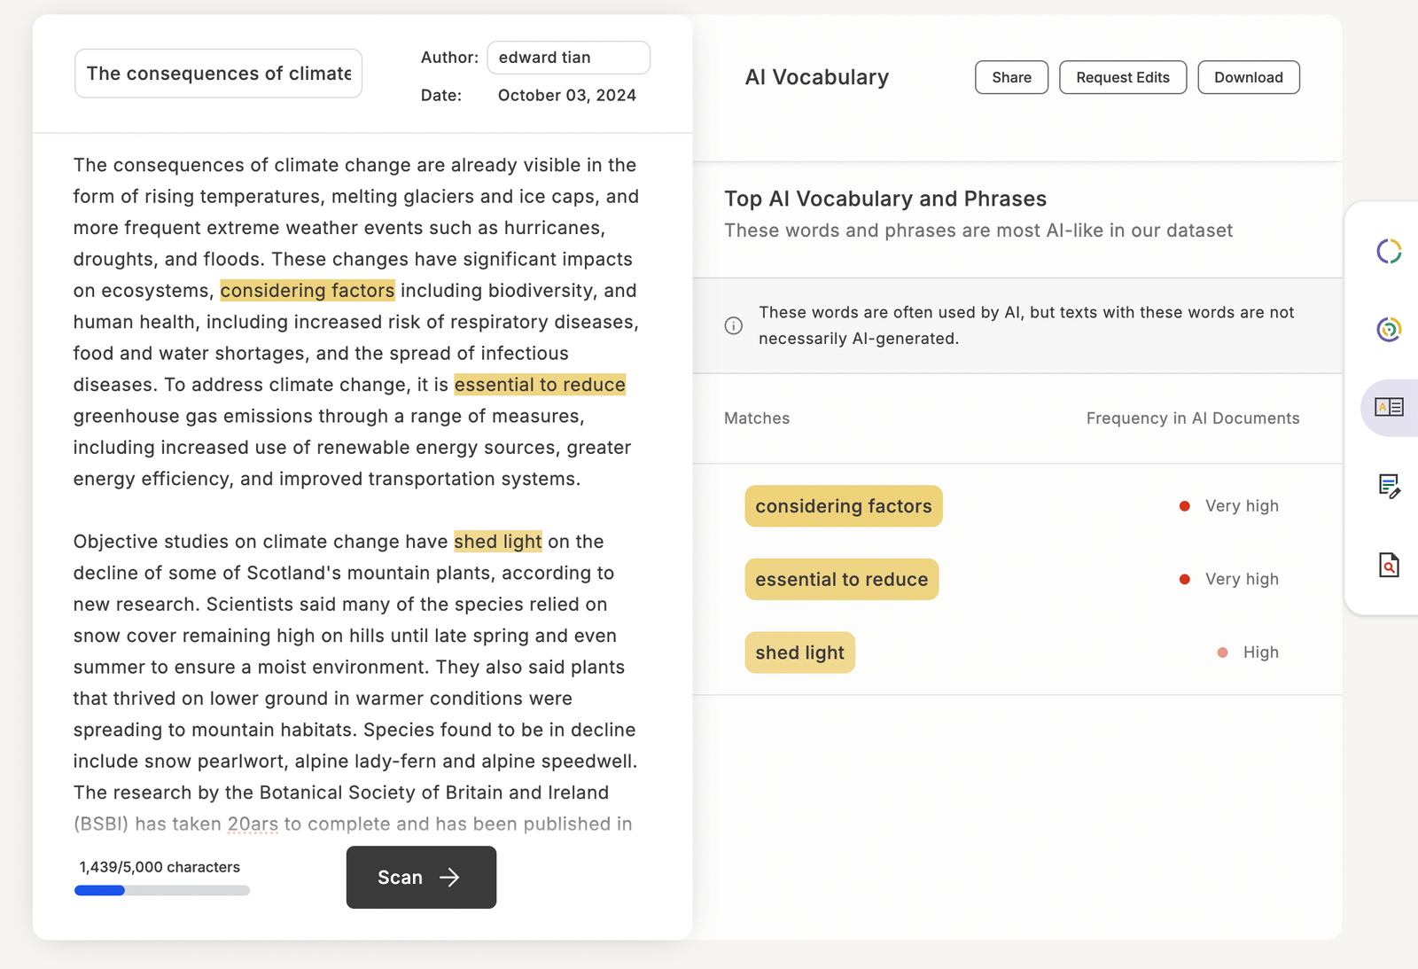Click highlighted 'essential to reduce' in the document

(x=540, y=385)
